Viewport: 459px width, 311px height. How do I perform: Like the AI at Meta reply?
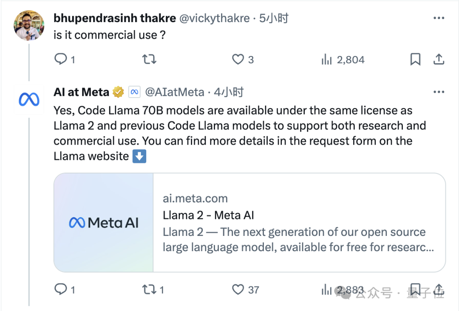pyautogui.click(x=238, y=289)
